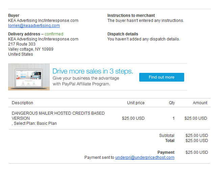
Task: Click the Amount column header
Action: tap(200, 103)
